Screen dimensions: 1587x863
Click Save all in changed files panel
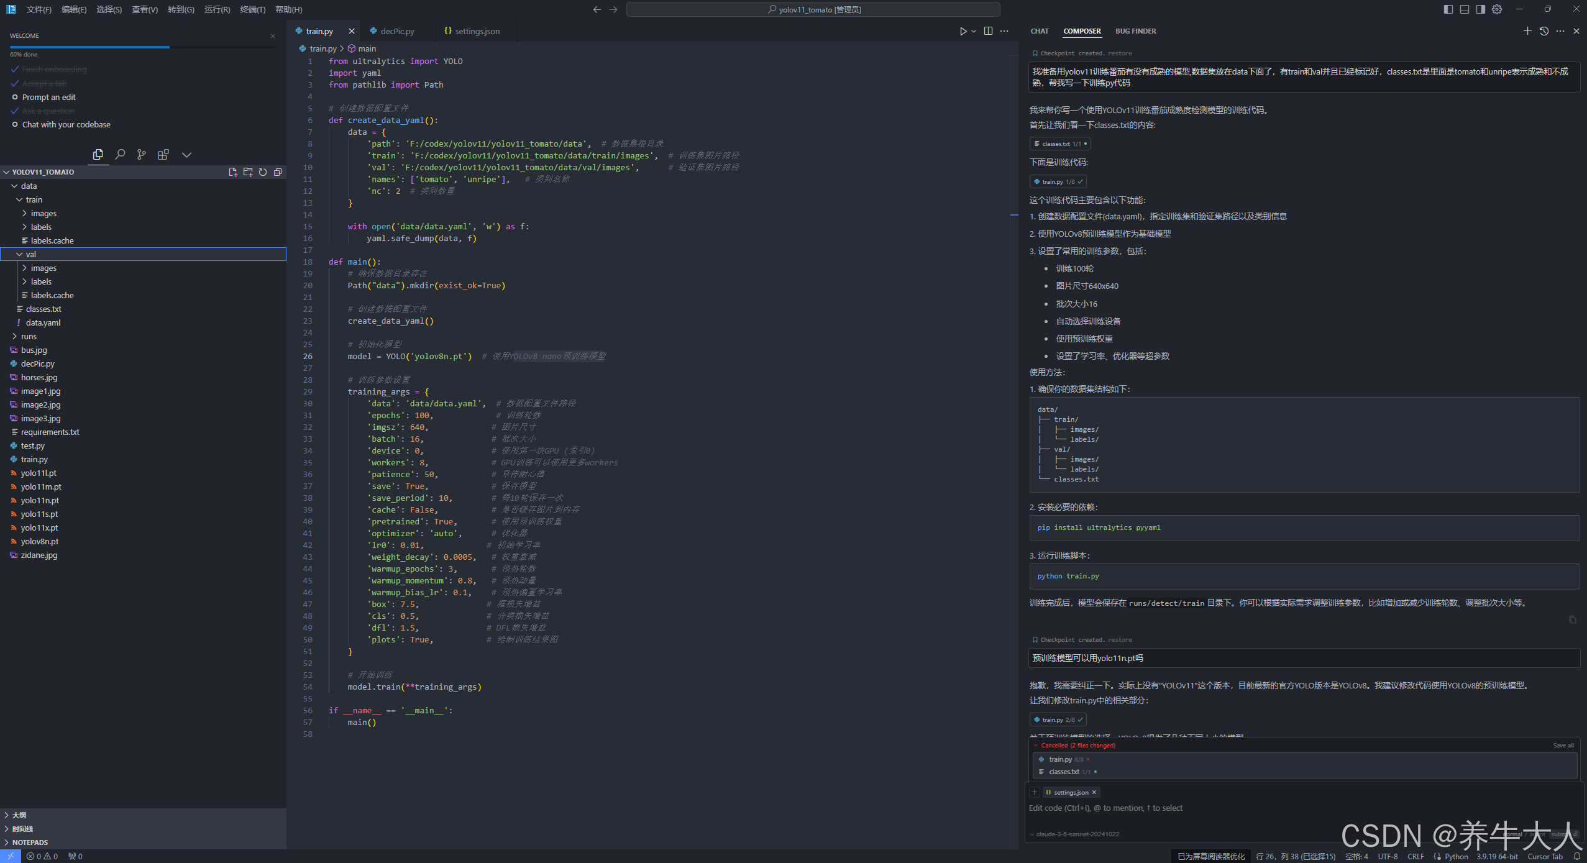coord(1563,745)
